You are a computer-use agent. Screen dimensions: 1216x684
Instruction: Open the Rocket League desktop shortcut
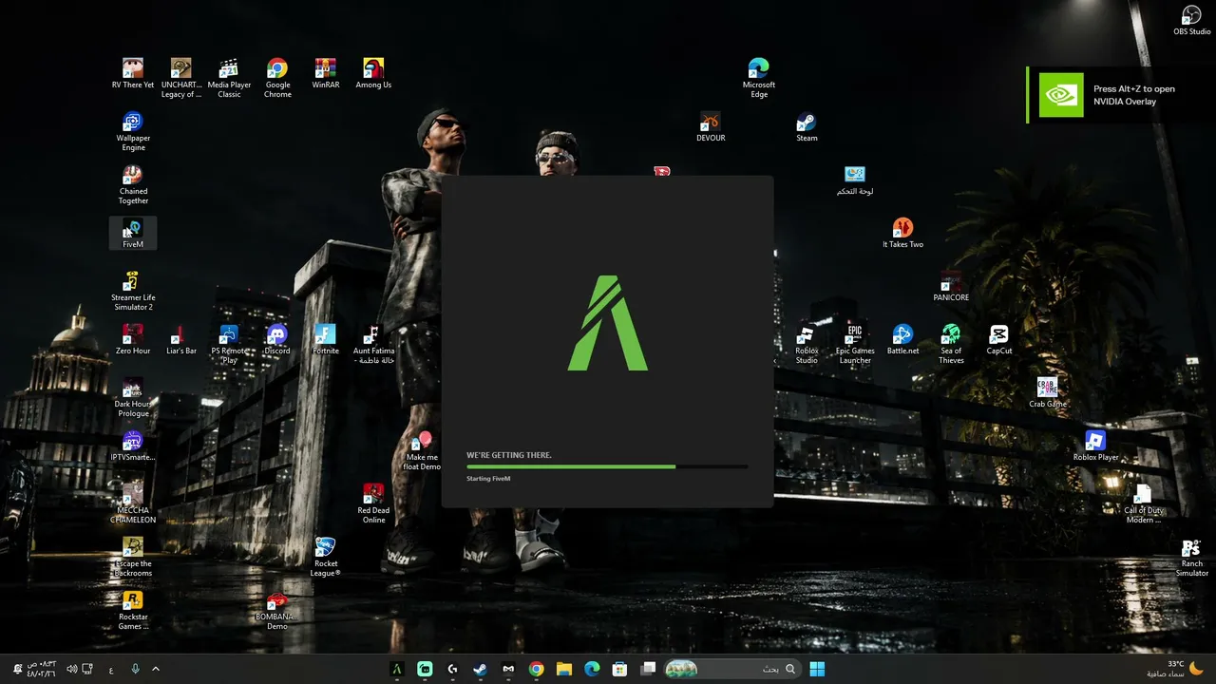click(326, 557)
